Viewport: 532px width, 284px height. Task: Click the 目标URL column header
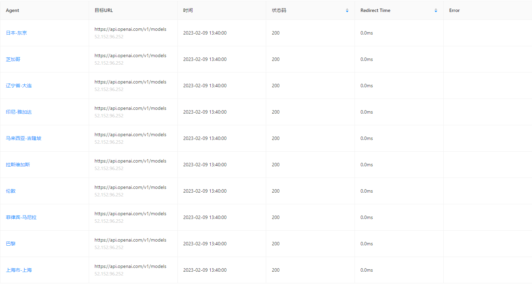click(x=104, y=10)
